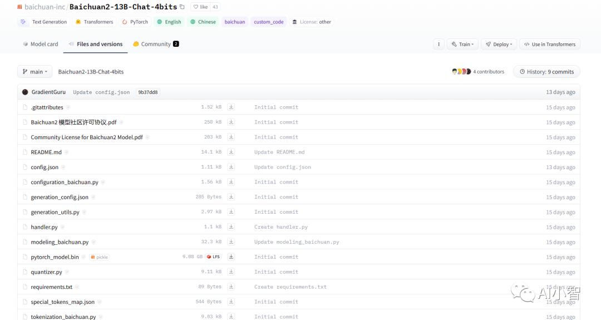601x320 pixels.
Task: Download the .gitattributes file
Action: (x=231, y=107)
